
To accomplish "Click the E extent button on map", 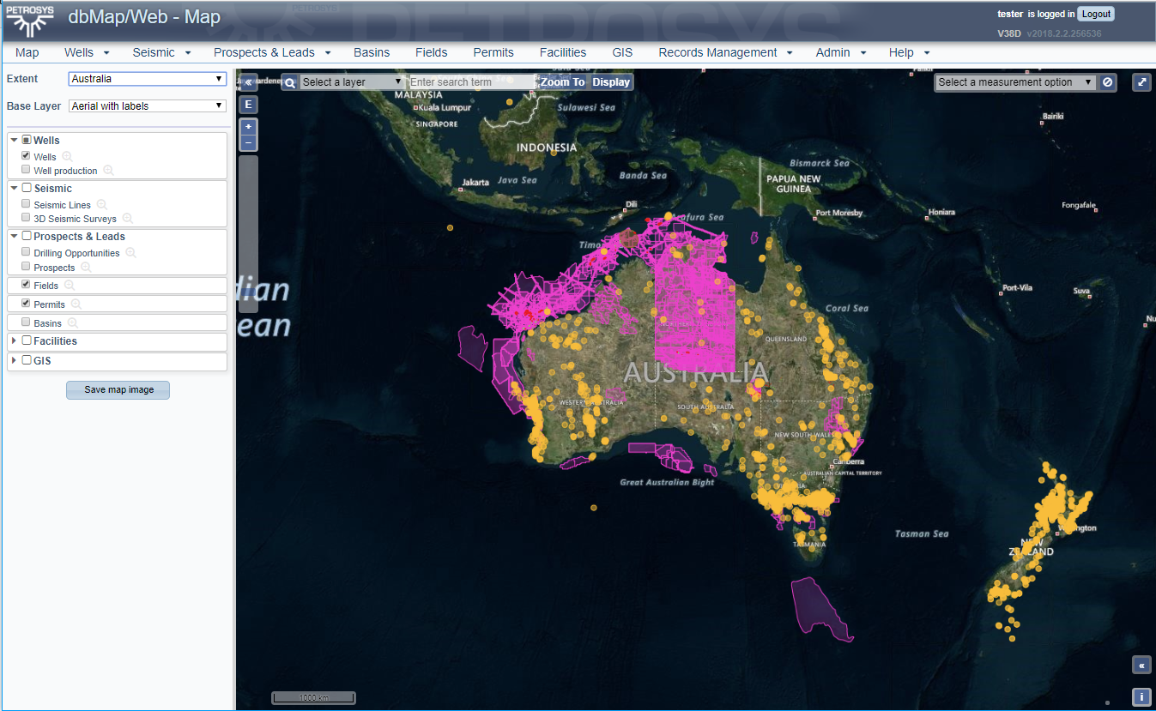I will tap(248, 105).
